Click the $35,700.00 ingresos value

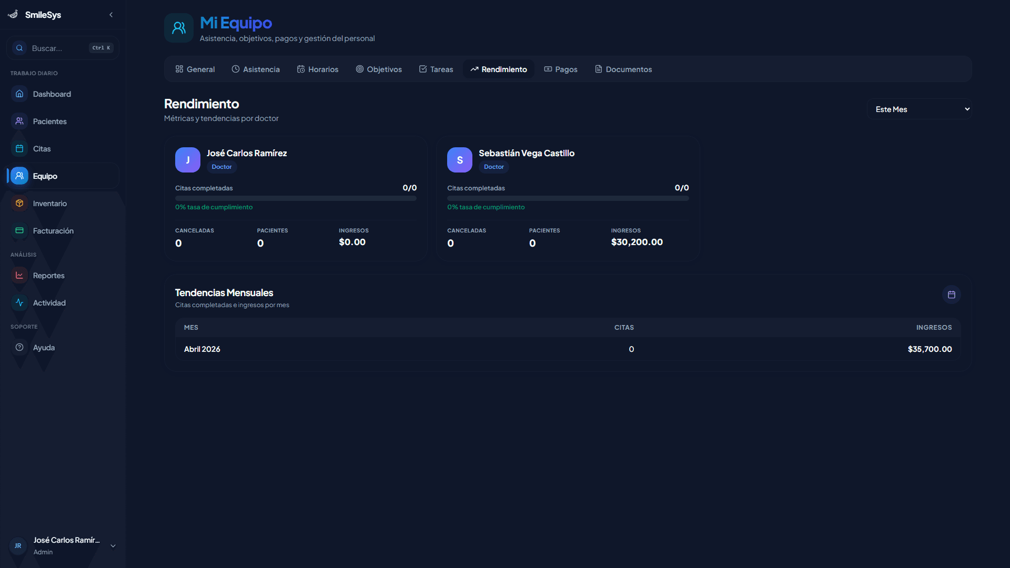930,349
